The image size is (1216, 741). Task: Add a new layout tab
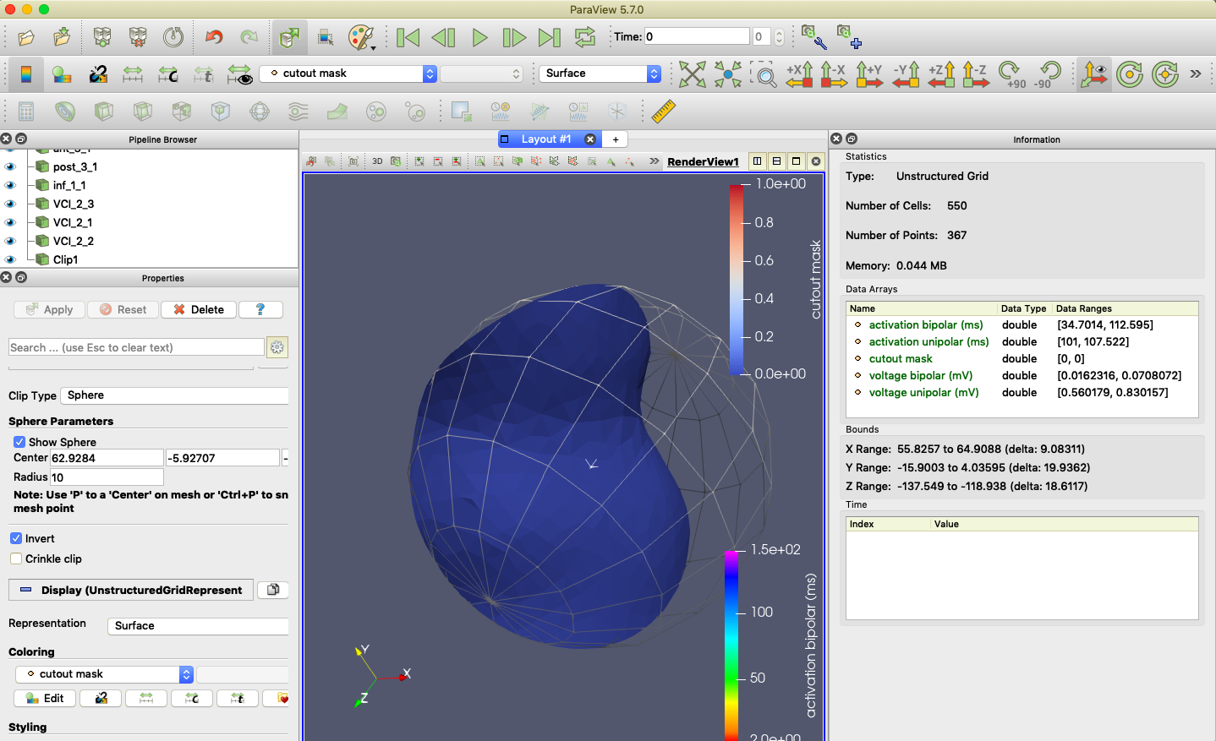pyautogui.click(x=616, y=139)
